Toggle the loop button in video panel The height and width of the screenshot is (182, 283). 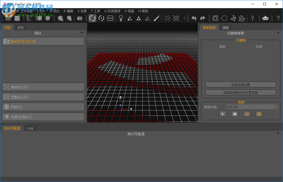(247, 114)
